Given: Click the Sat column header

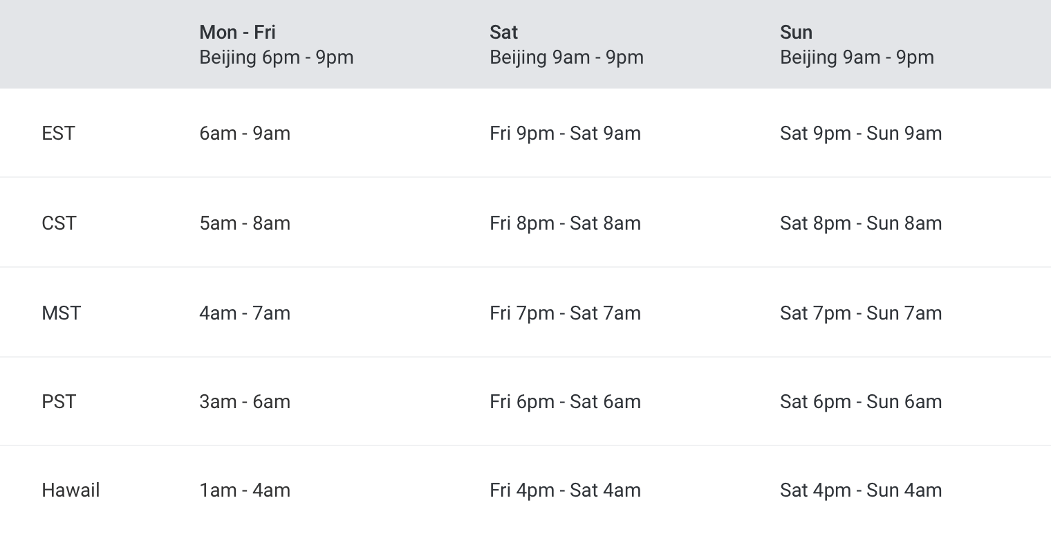Looking at the screenshot, I should (503, 33).
